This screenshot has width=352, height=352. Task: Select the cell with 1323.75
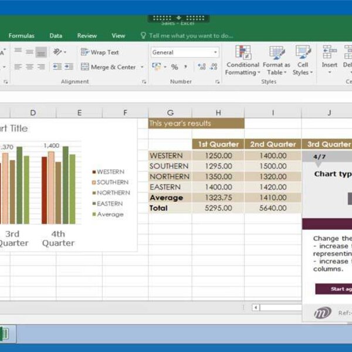click(218, 198)
